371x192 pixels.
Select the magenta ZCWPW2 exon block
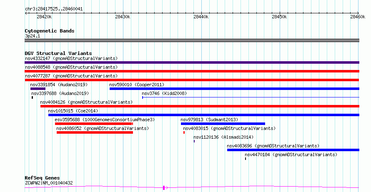164,188
